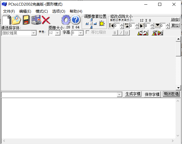Click the bottom-edge value field
The width and height of the screenshot is (182, 144).
point(163,26)
